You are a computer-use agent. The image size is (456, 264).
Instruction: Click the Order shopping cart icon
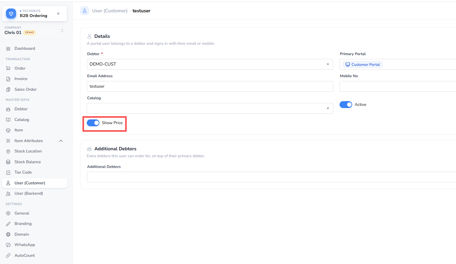click(8, 68)
